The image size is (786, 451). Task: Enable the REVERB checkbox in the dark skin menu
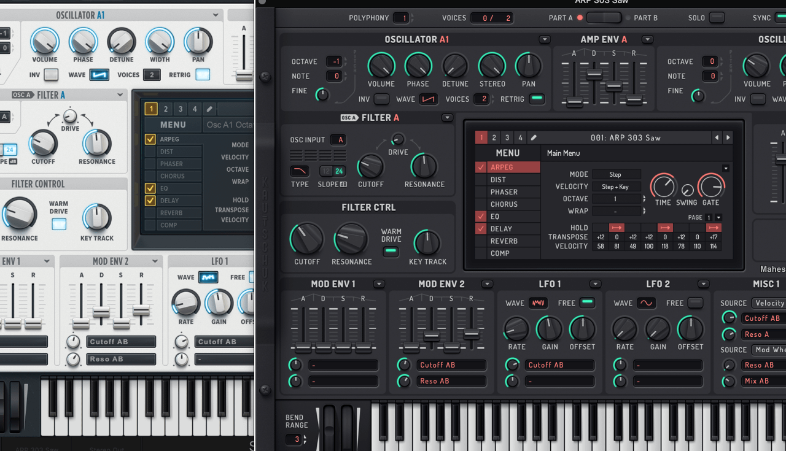click(x=481, y=241)
